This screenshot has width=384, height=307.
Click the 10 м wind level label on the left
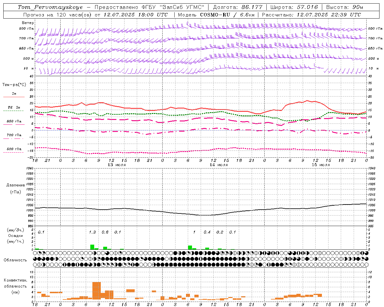[x=29, y=68]
